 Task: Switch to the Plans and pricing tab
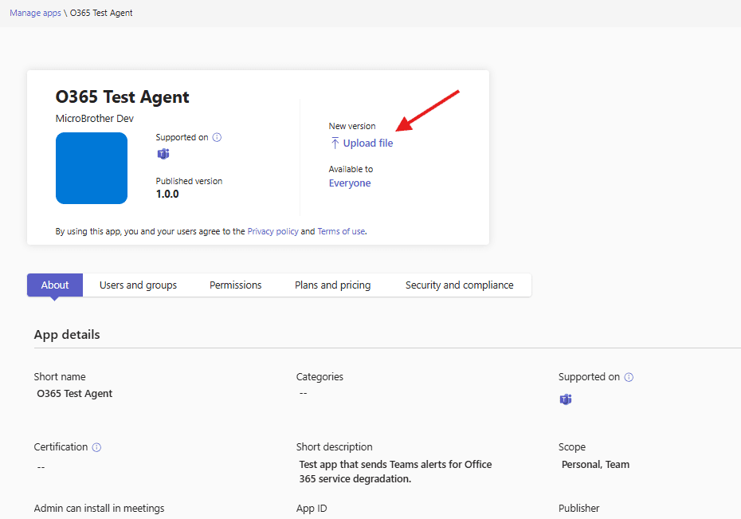332,285
